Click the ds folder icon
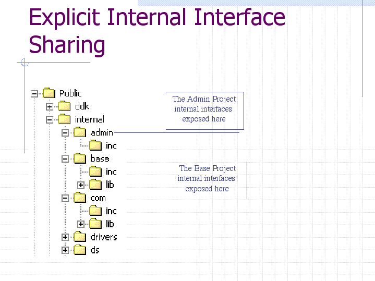Image resolution: width=375 pixels, height=281 pixels. click(80, 250)
